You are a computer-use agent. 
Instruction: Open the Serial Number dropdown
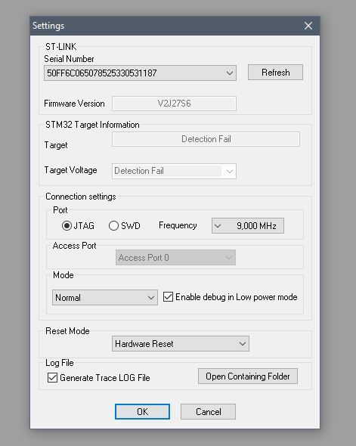pyautogui.click(x=140, y=73)
